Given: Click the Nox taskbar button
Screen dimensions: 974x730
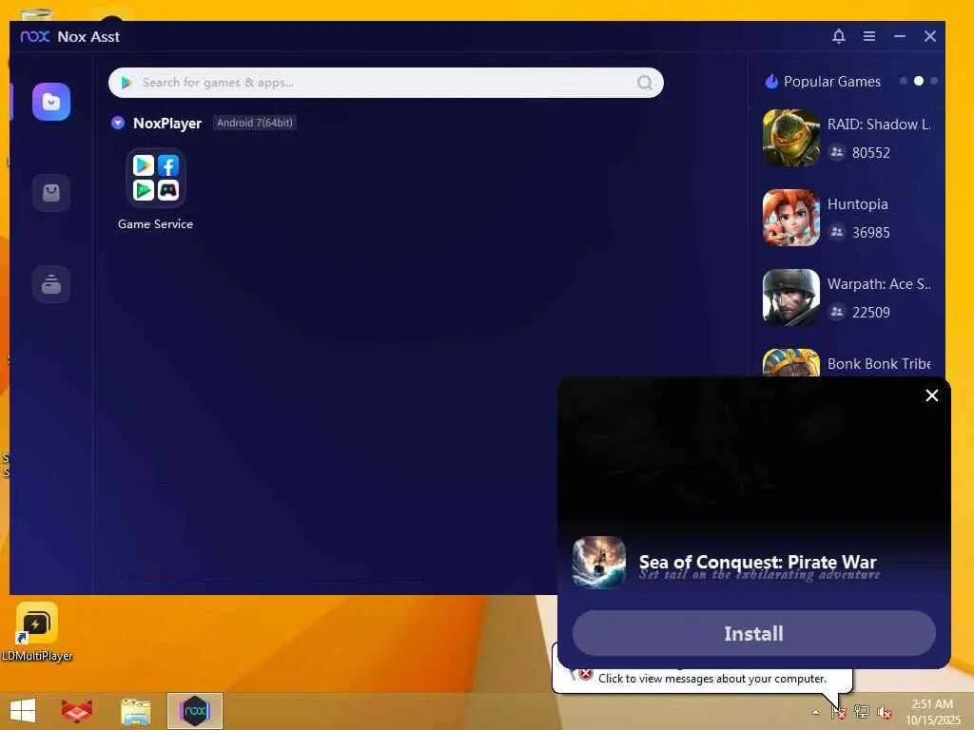Looking at the screenshot, I should coord(194,711).
